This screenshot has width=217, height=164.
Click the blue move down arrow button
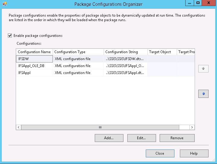coord(203,94)
